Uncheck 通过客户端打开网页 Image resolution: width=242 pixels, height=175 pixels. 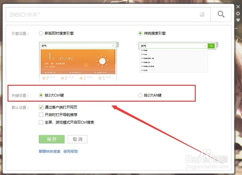41,107
